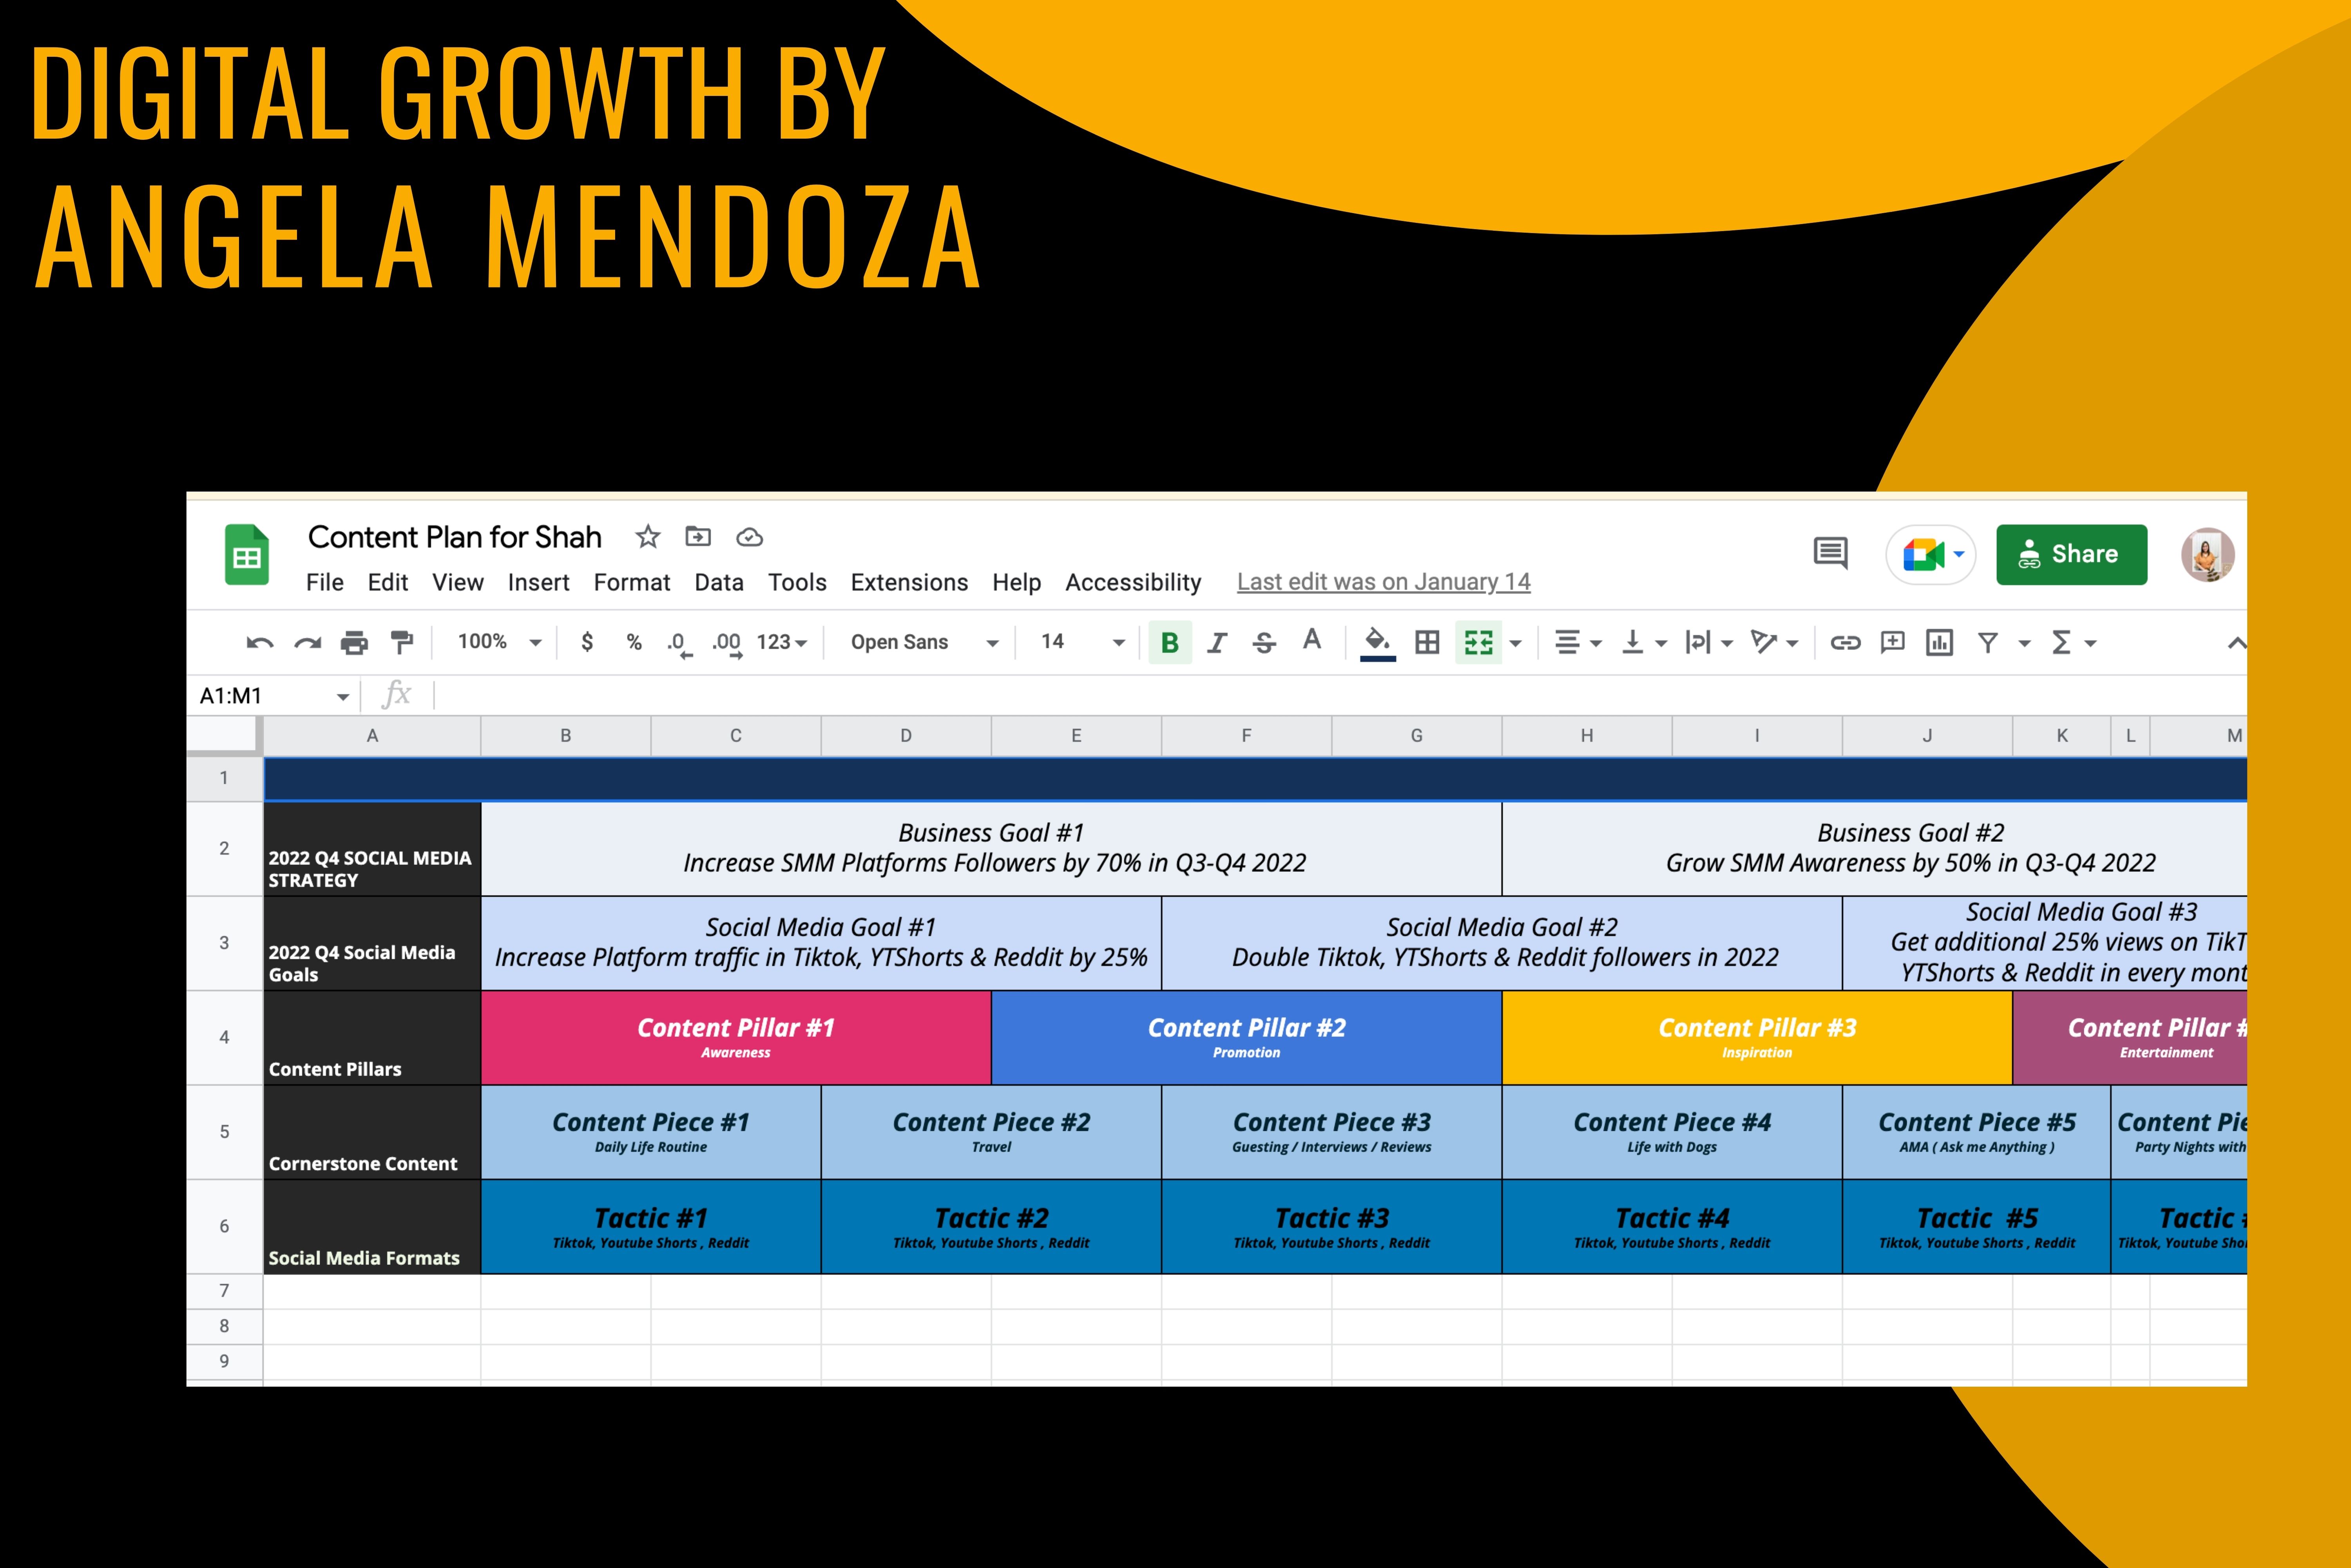Format as currency with the dollar icon
The width and height of the screenshot is (2351, 1568).
point(587,642)
